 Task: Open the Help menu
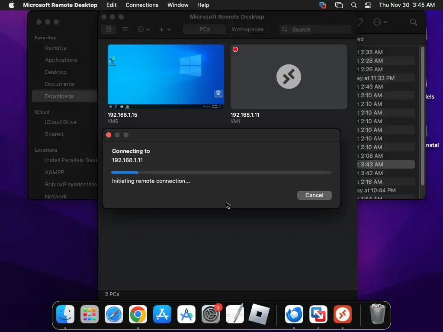click(x=203, y=5)
